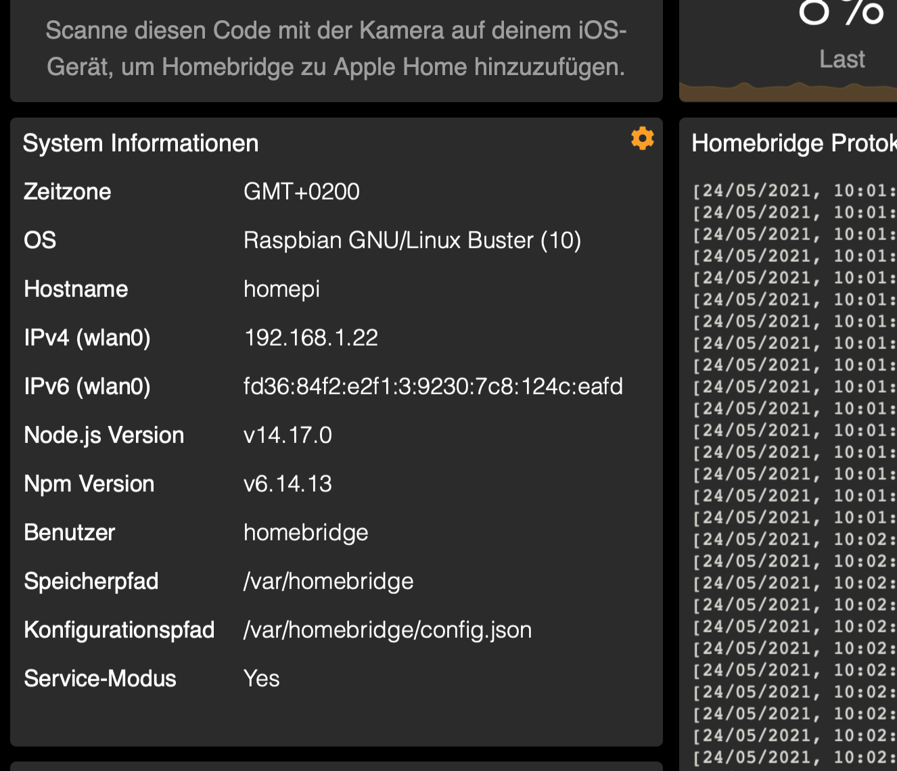Click the CPU load percentage number
This screenshot has height=771, width=897.
pos(841,12)
